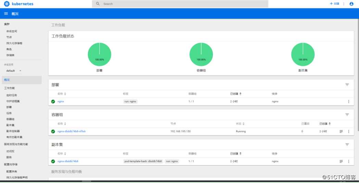This screenshot has width=359, height=183.
Task: Open 部署 in sidebar
Action: (x=9, y=107)
